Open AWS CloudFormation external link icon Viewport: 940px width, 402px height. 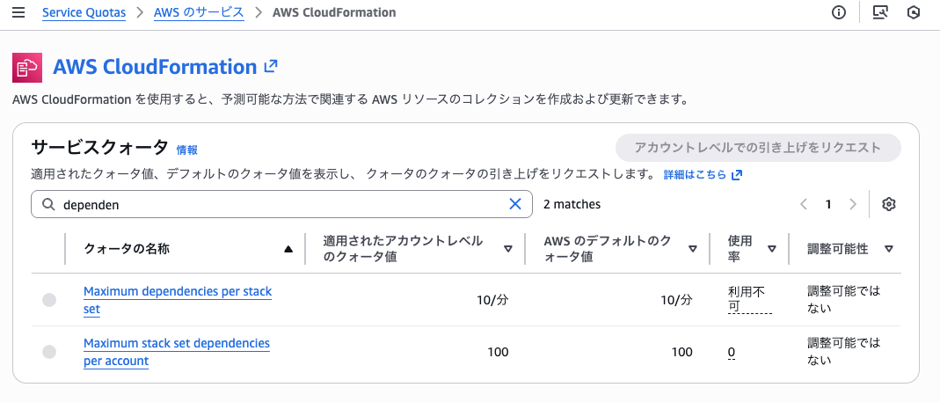(x=272, y=66)
